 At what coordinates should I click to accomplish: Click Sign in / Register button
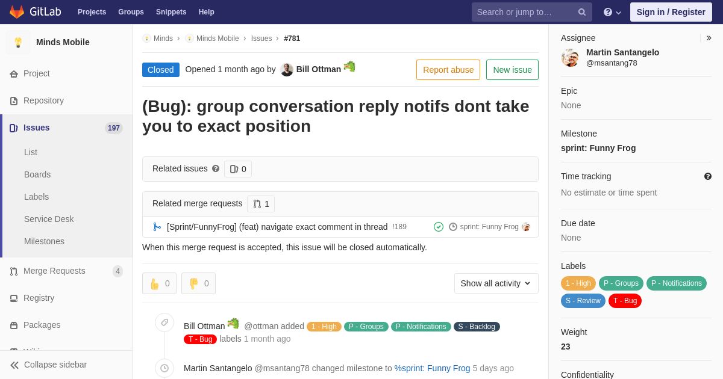671,12
